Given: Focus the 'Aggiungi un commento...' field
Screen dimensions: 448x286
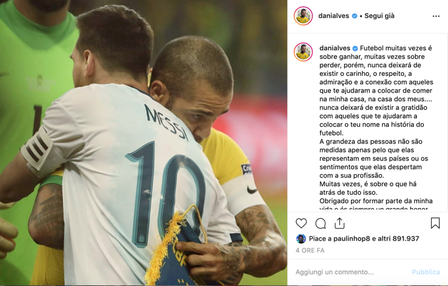Looking at the screenshot, I should point(350,272).
